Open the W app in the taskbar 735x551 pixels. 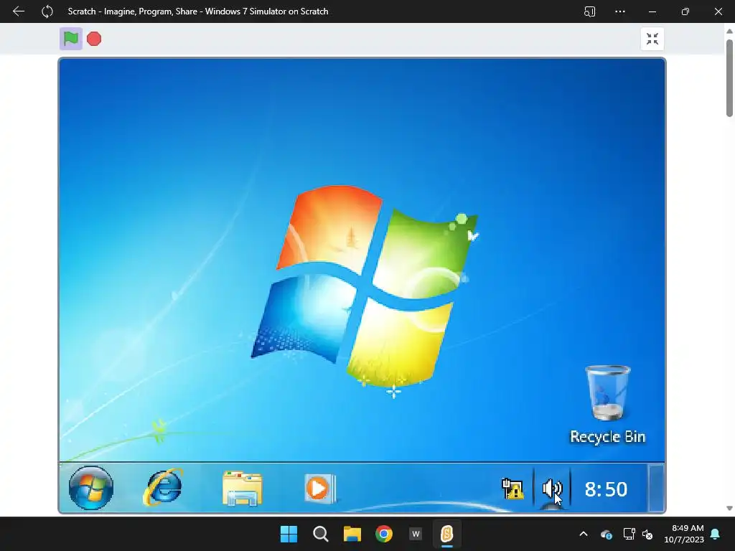pyautogui.click(x=416, y=534)
